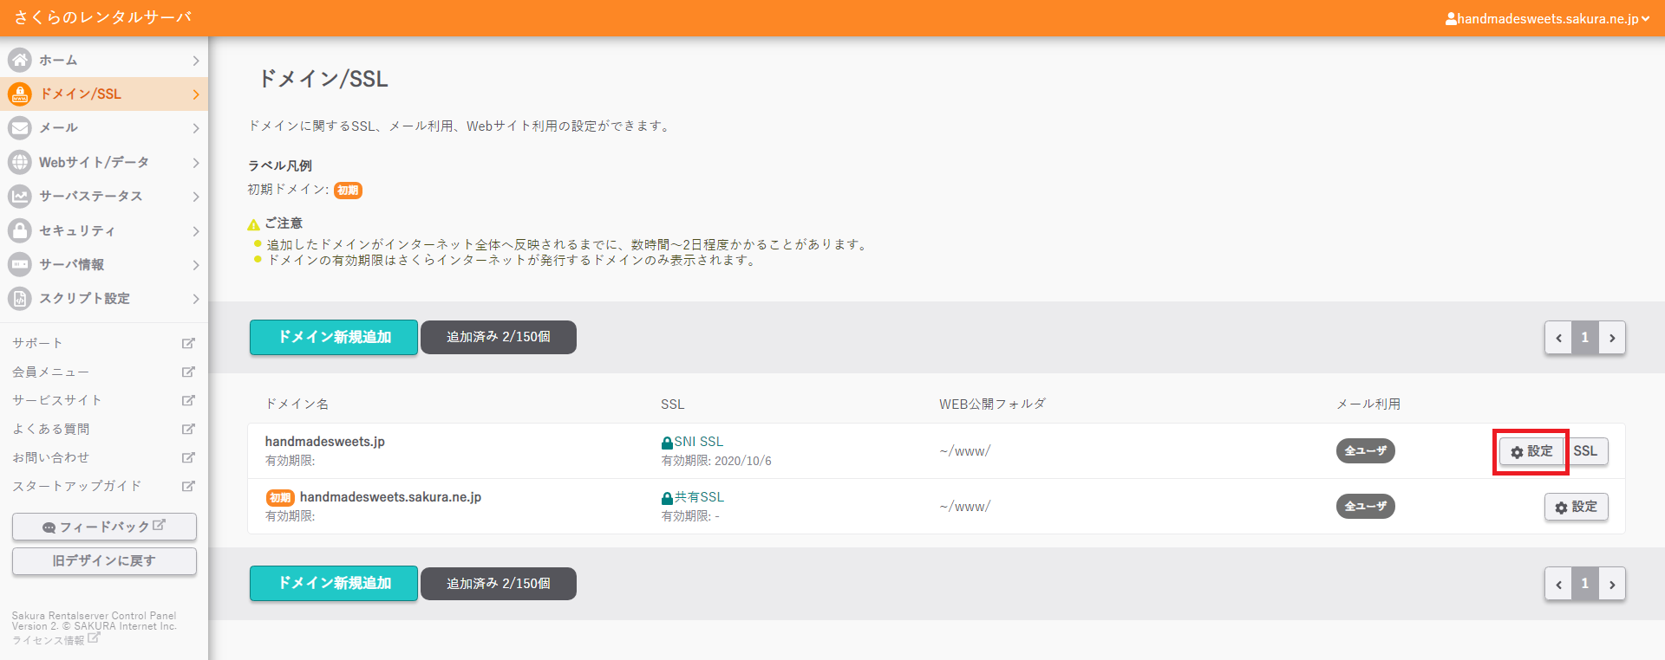Image resolution: width=1665 pixels, height=660 pixels.
Task: Click external-link icon beside スタートアップガイド
Action: [x=188, y=486]
